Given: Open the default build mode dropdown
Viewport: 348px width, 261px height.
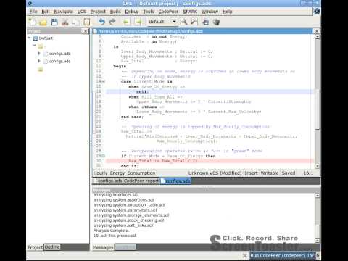Looking at the screenshot, I should pyautogui.click(x=162, y=22).
